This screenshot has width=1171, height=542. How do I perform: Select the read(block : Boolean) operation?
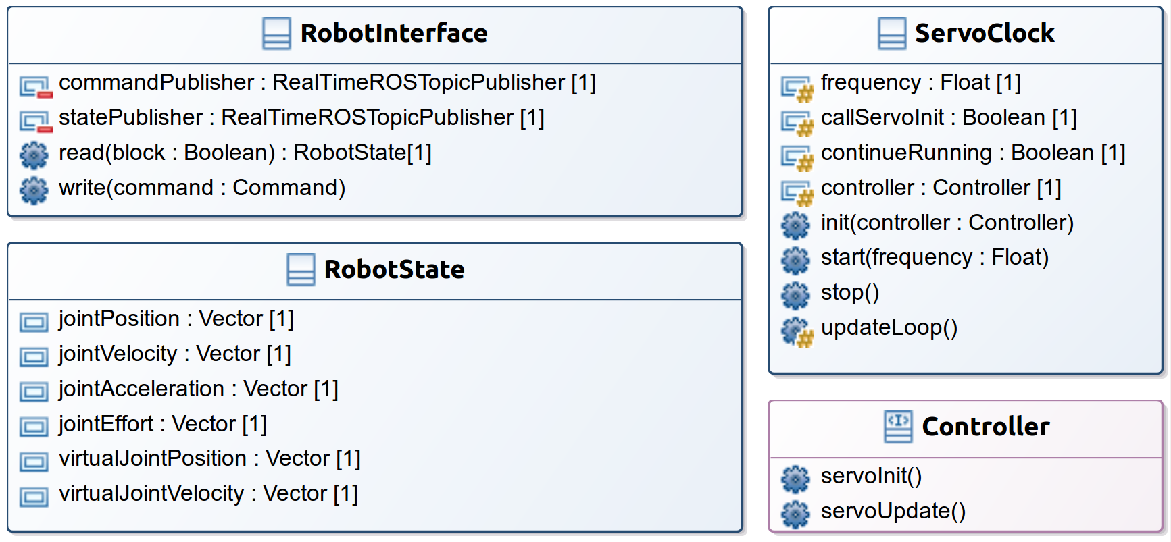245,153
